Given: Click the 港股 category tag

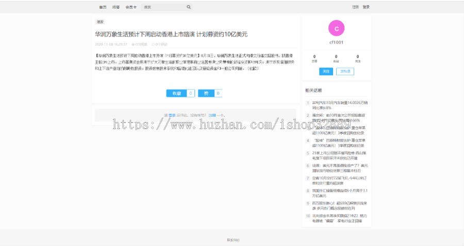Looking at the screenshot, I should coord(101,22).
